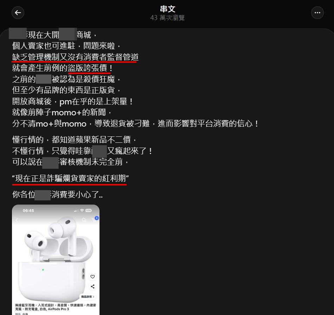Open the AirPods Pro image attachment
Image resolution: width=334 pixels, height=315 pixels.
point(56,259)
